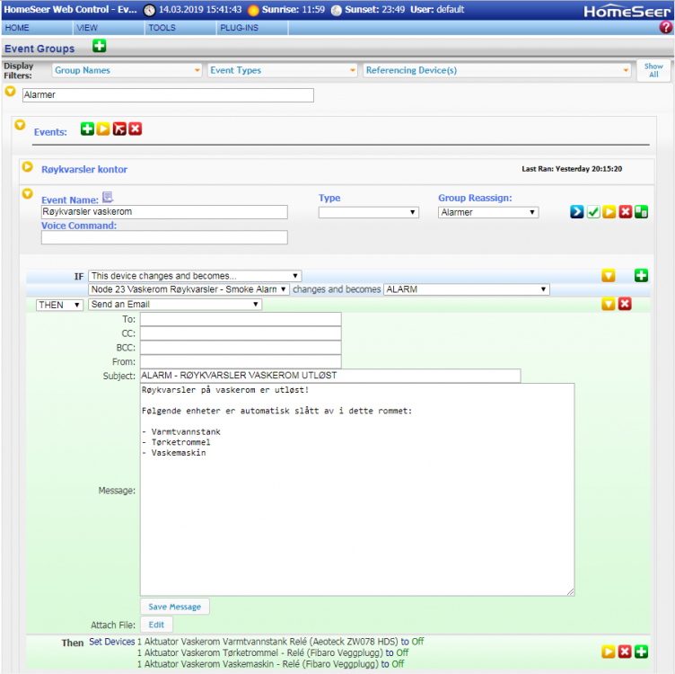Open the Group Names filter dropdown
The image size is (675, 674).
coord(127,70)
